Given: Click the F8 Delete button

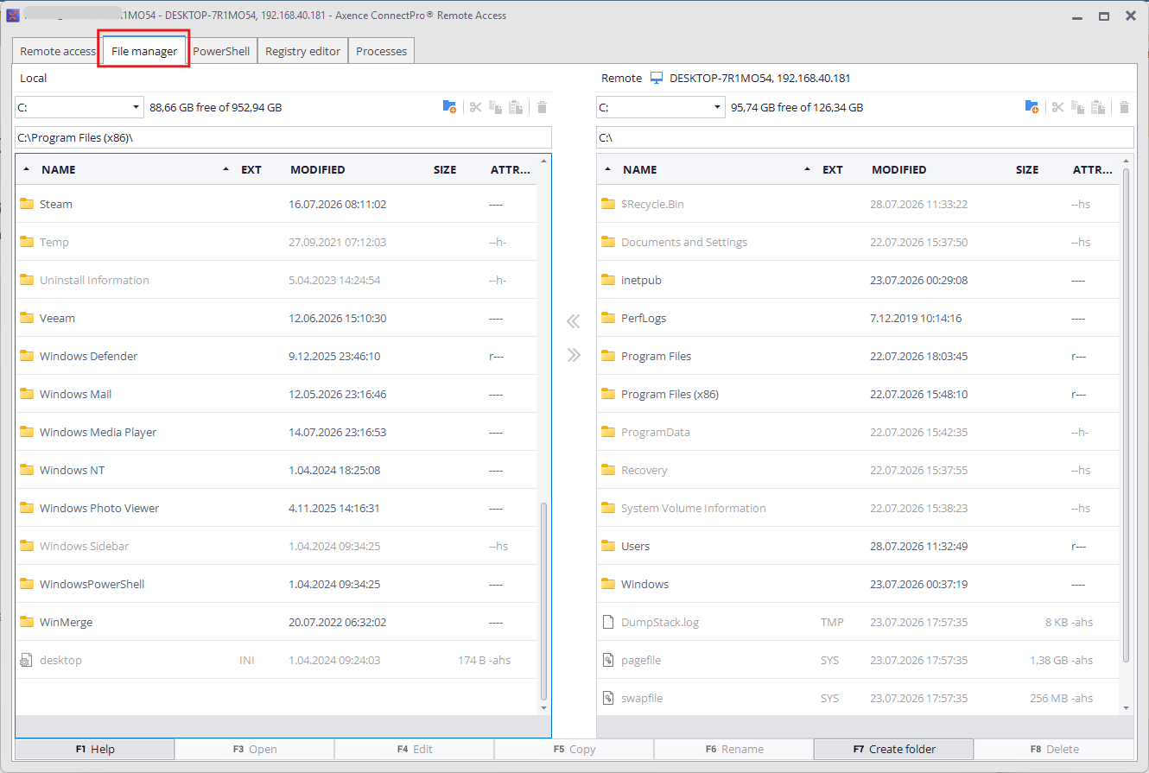Looking at the screenshot, I should coord(1054,749).
